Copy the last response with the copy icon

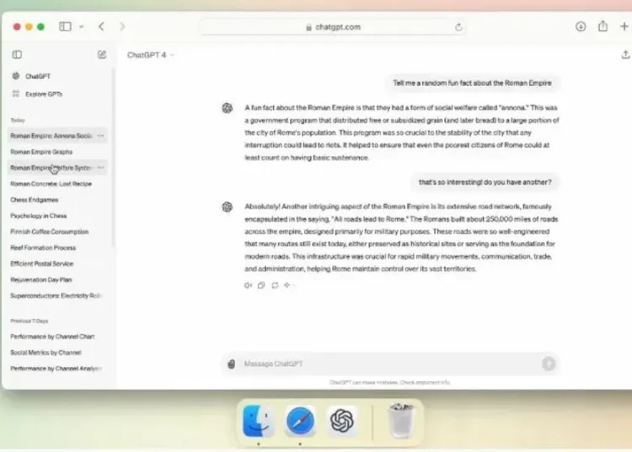261,286
